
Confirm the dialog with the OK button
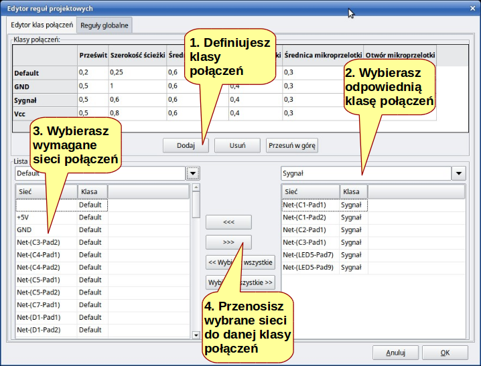click(445, 353)
